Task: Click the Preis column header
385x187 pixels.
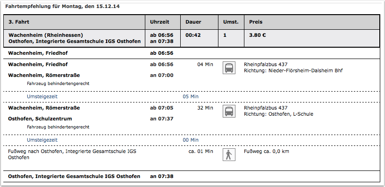Action: (312, 22)
